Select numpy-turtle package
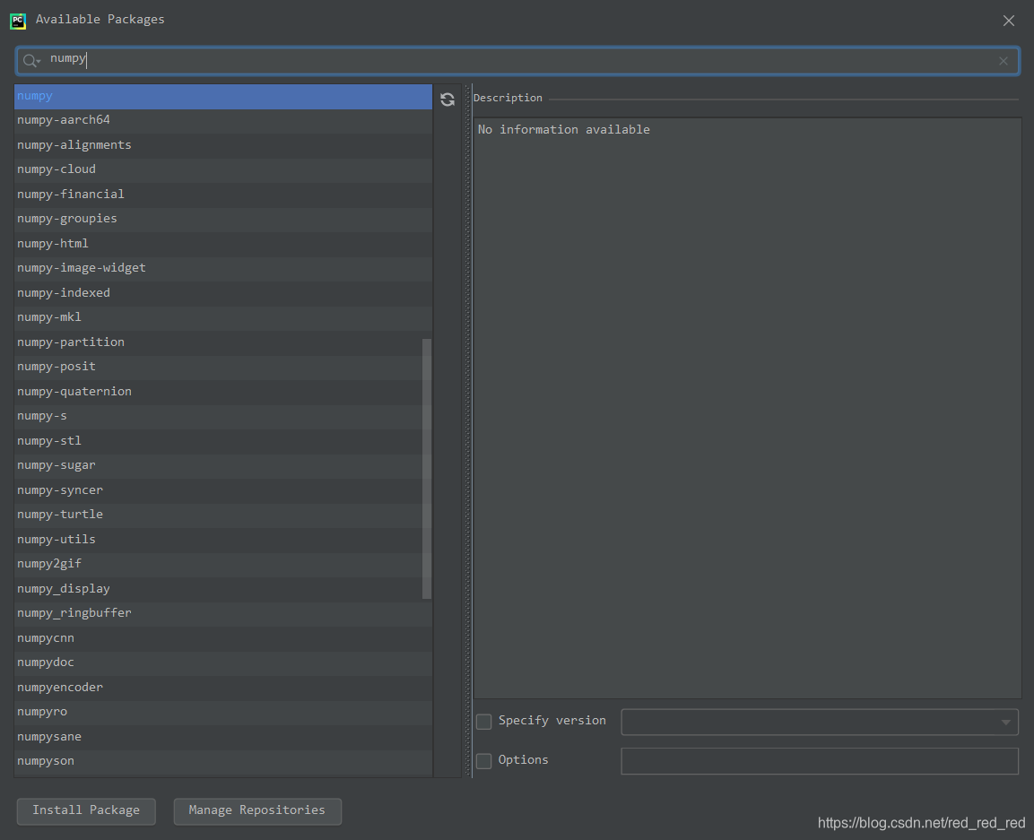The height and width of the screenshot is (840, 1034). click(x=223, y=515)
